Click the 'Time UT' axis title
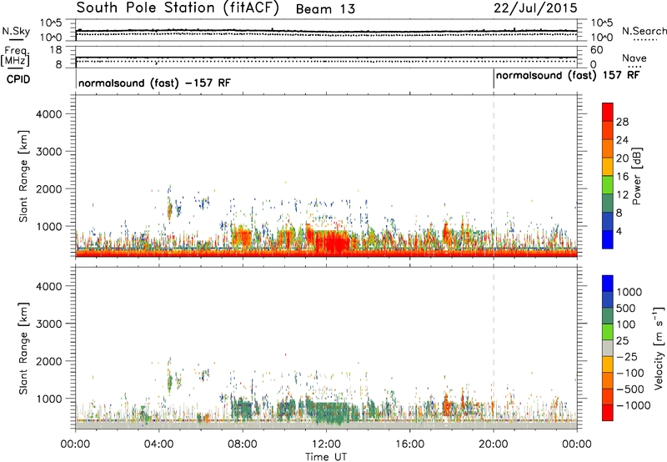667x462 pixels. pos(326,457)
